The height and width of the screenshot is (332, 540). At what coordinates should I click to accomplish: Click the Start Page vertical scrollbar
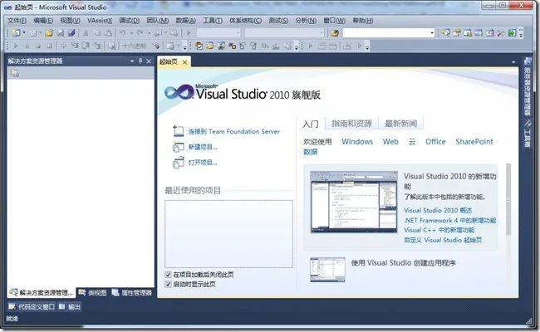[x=508, y=199]
